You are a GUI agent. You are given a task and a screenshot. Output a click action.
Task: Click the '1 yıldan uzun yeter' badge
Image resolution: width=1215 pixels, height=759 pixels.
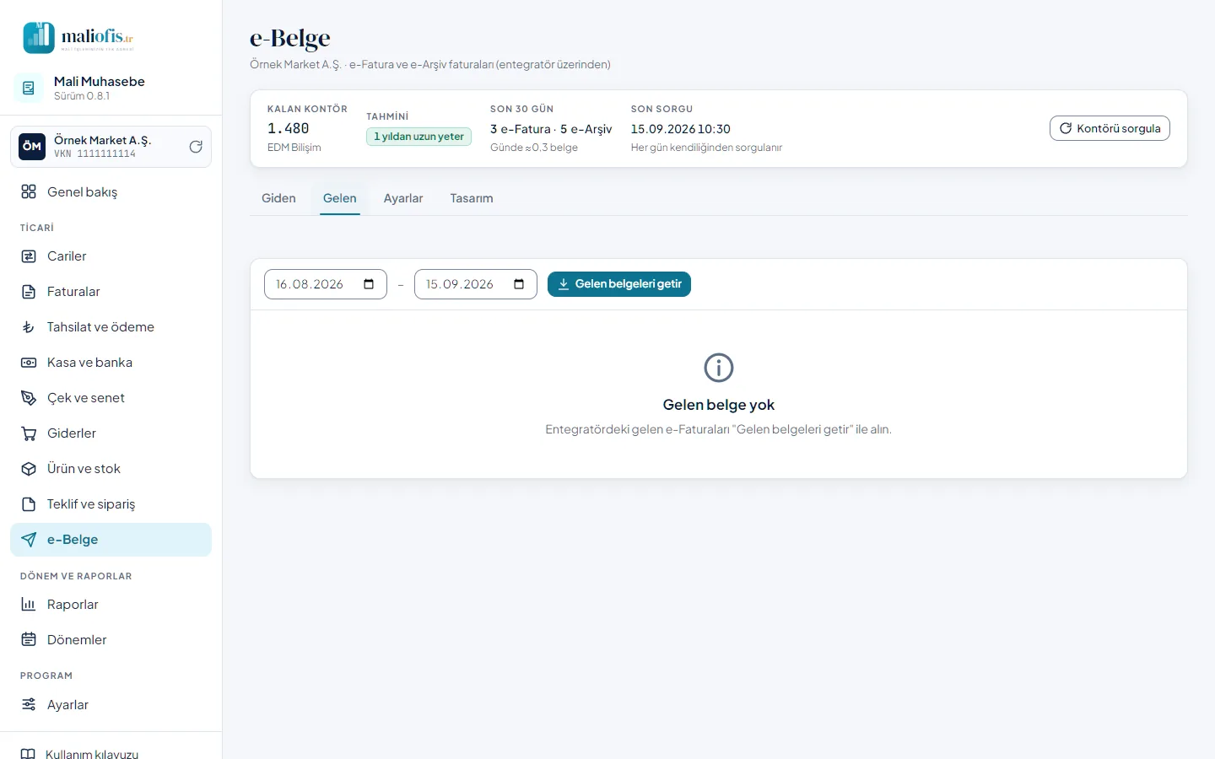coord(418,137)
